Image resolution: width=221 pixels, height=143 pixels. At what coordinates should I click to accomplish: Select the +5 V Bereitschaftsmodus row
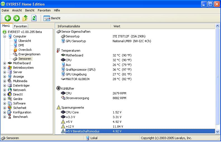click(x=135, y=131)
